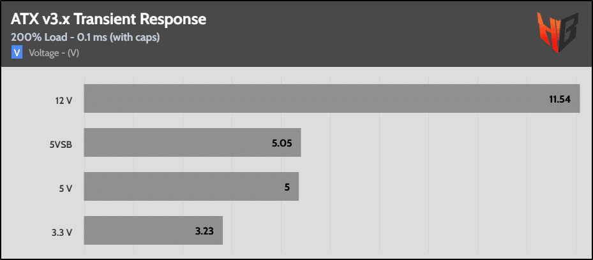Click the blue V legend icon
This screenshot has height=260, width=593.
point(17,52)
